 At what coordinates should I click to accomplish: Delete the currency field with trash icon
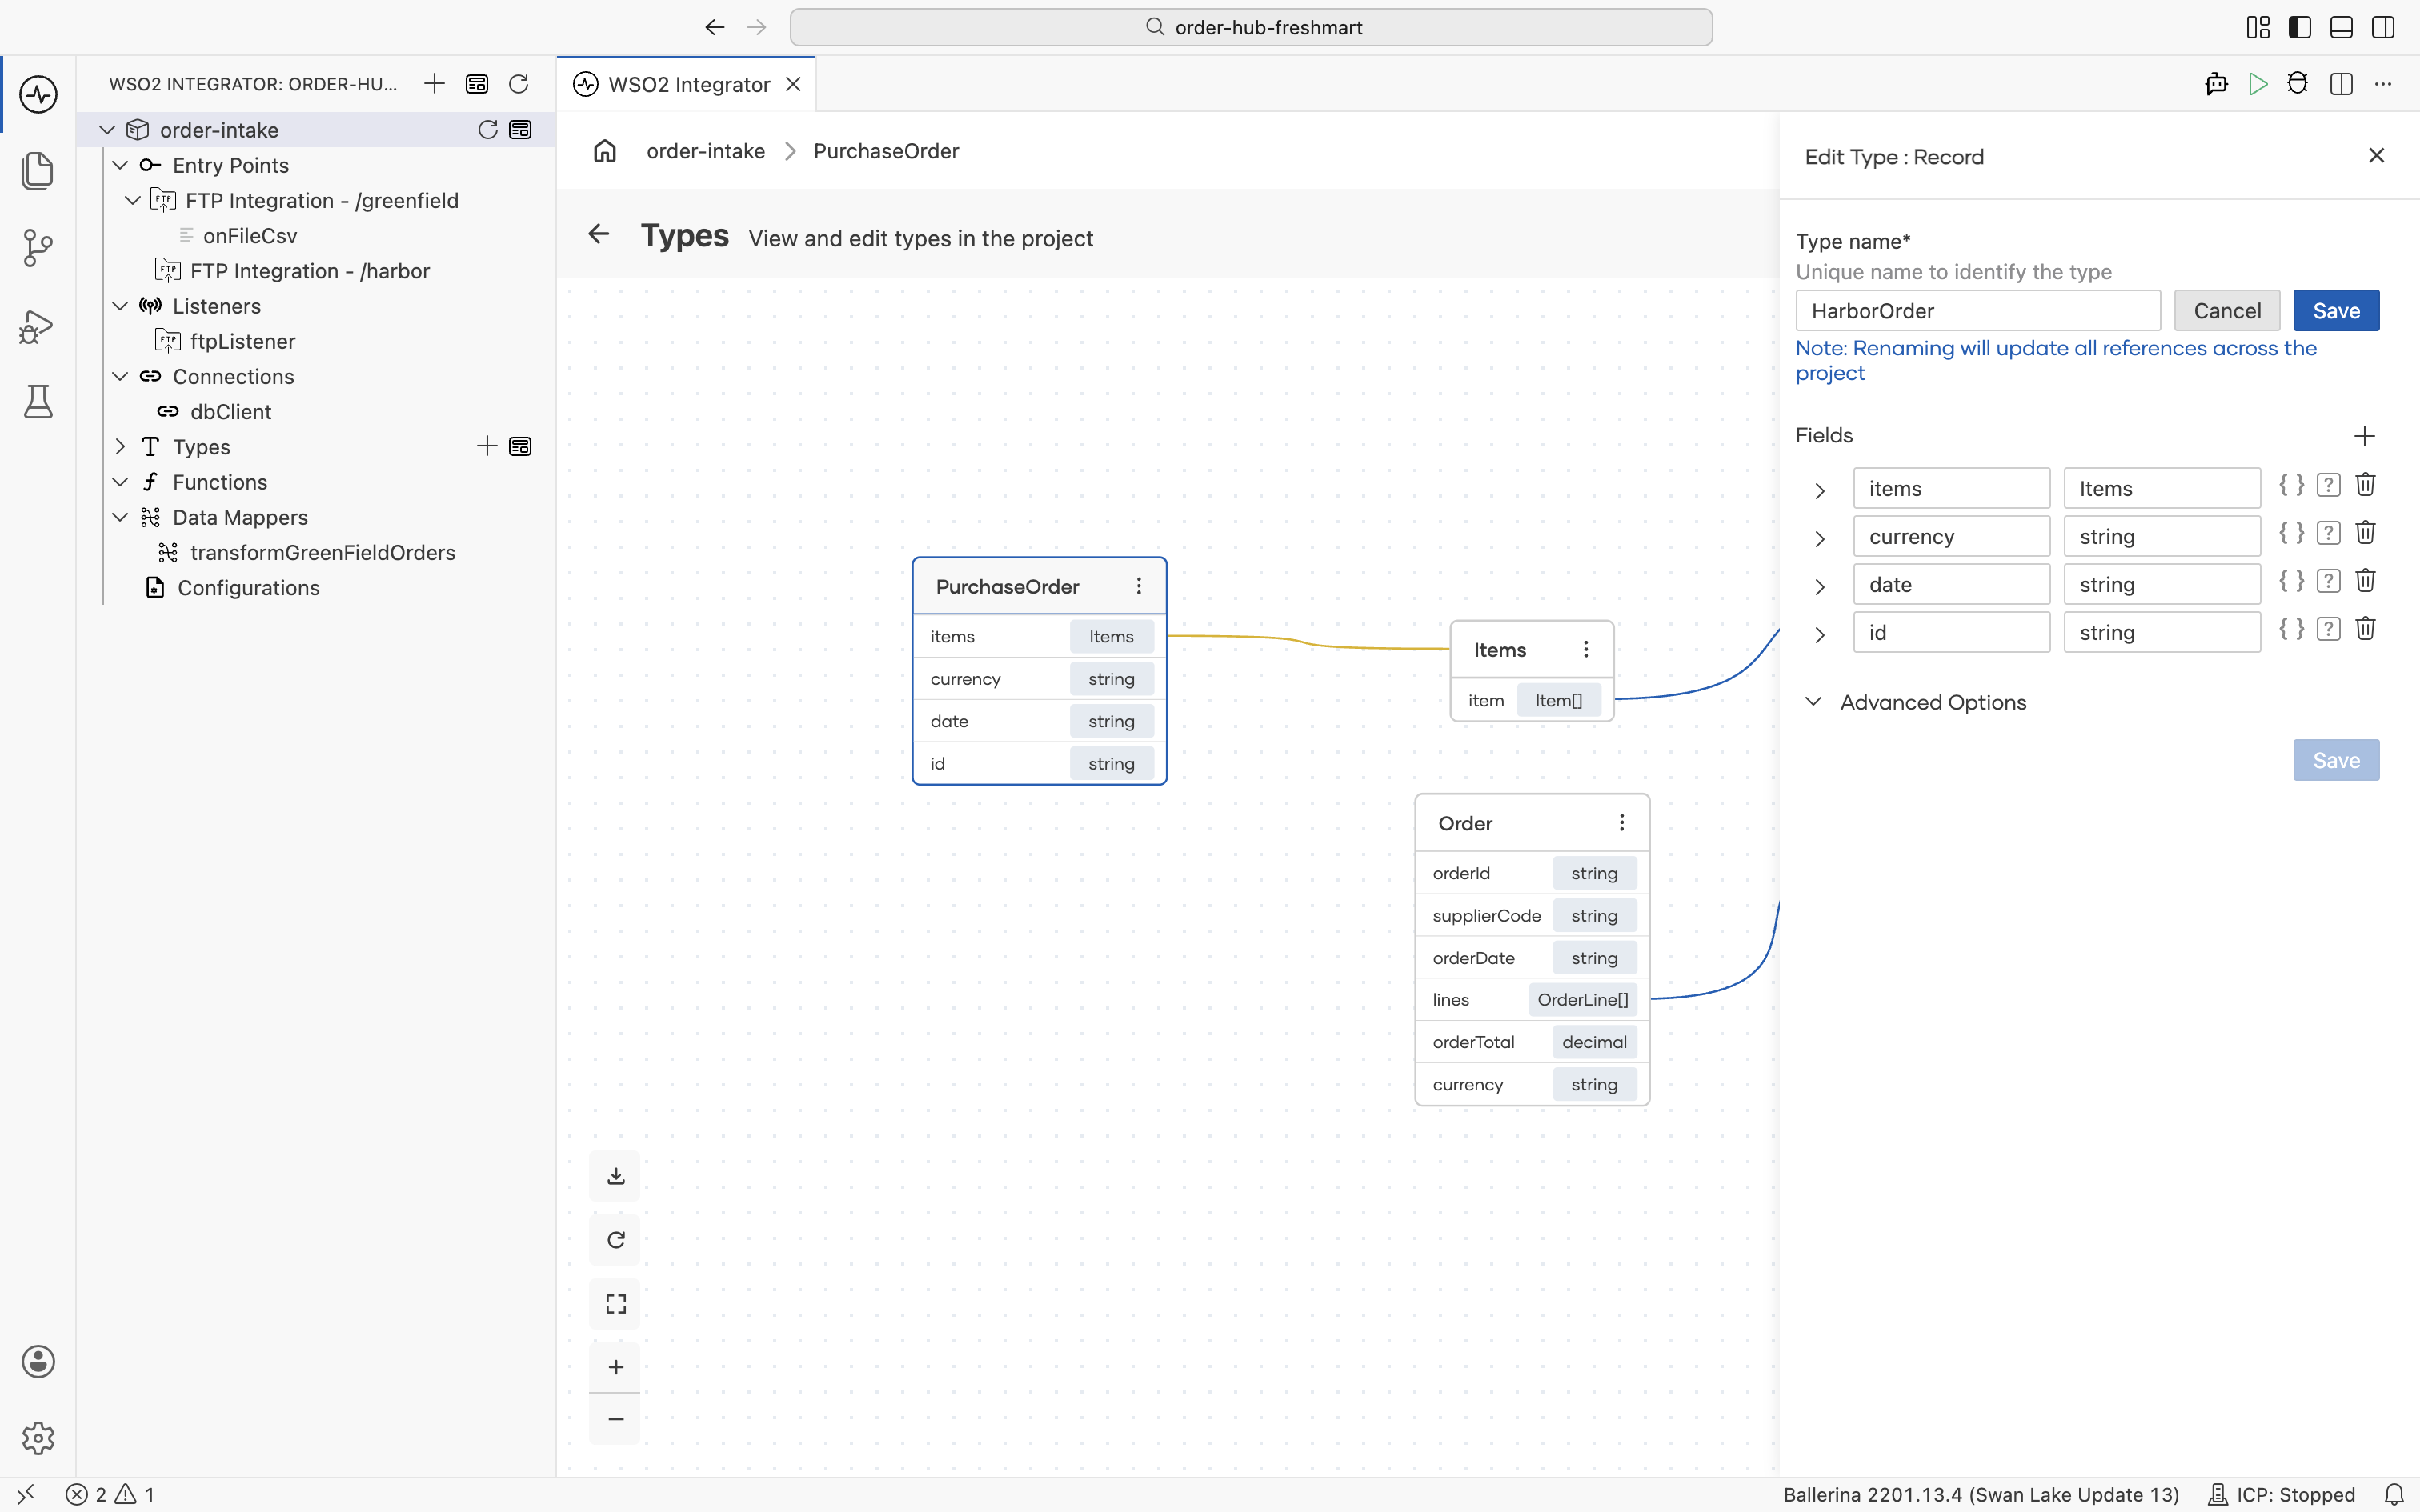tap(2365, 533)
